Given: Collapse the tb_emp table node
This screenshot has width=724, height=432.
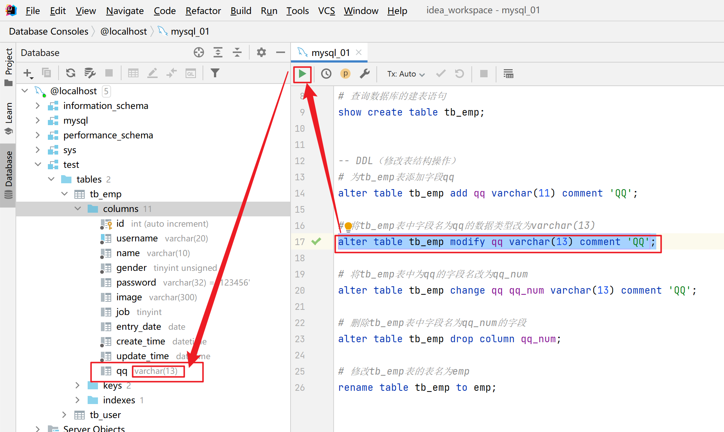Looking at the screenshot, I should coord(64,194).
